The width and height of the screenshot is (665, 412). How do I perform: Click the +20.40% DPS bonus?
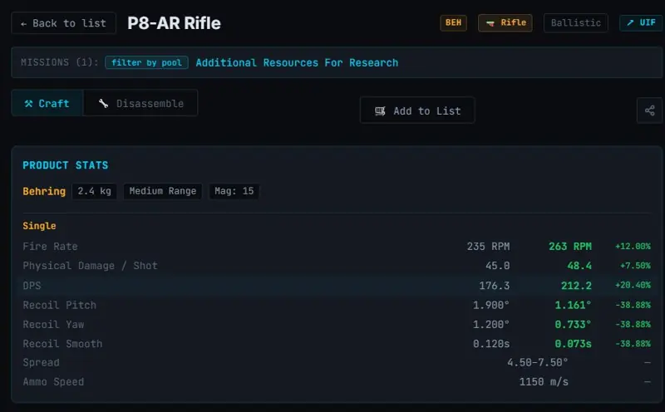pyautogui.click(x=633, y=285)
